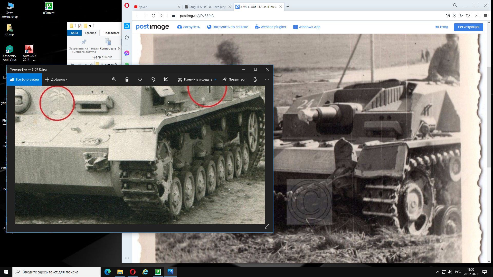Open the three-dots more menu in Photos
The image size is (493, 277).
click(x=267, y=80)
